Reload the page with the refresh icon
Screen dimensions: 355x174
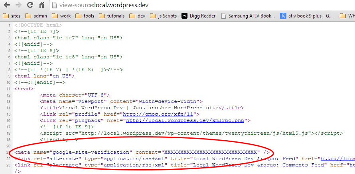(30, 5)
